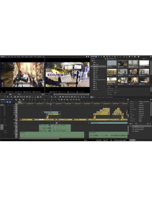152x197 pixels.
Task: Select the Information tab at panel bottom
Action: (132, 140)
